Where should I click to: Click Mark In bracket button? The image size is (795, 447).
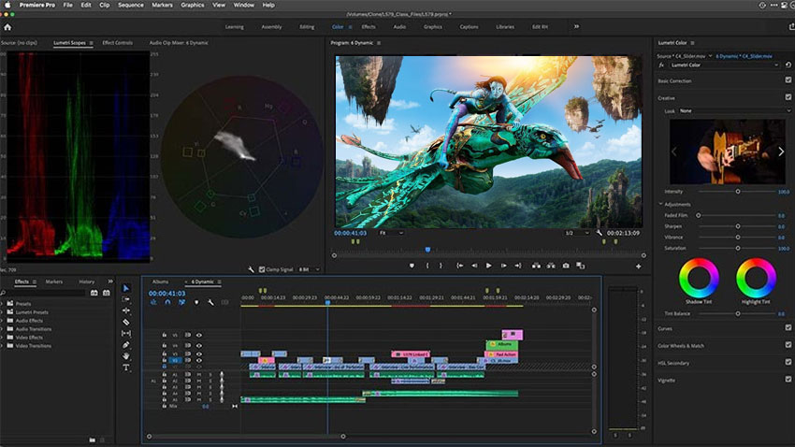point(427,266)
